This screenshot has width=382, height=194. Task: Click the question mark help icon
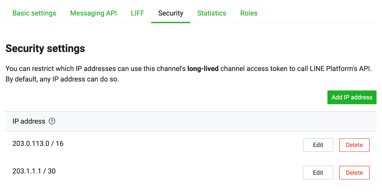[x=52, y=121]
